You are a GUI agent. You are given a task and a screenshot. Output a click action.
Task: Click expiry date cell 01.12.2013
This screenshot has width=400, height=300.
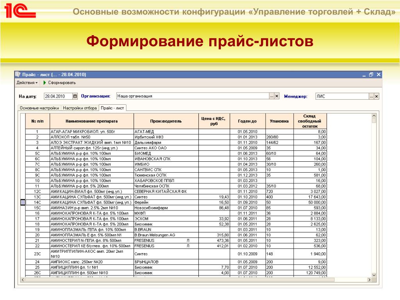coord(247,175)
